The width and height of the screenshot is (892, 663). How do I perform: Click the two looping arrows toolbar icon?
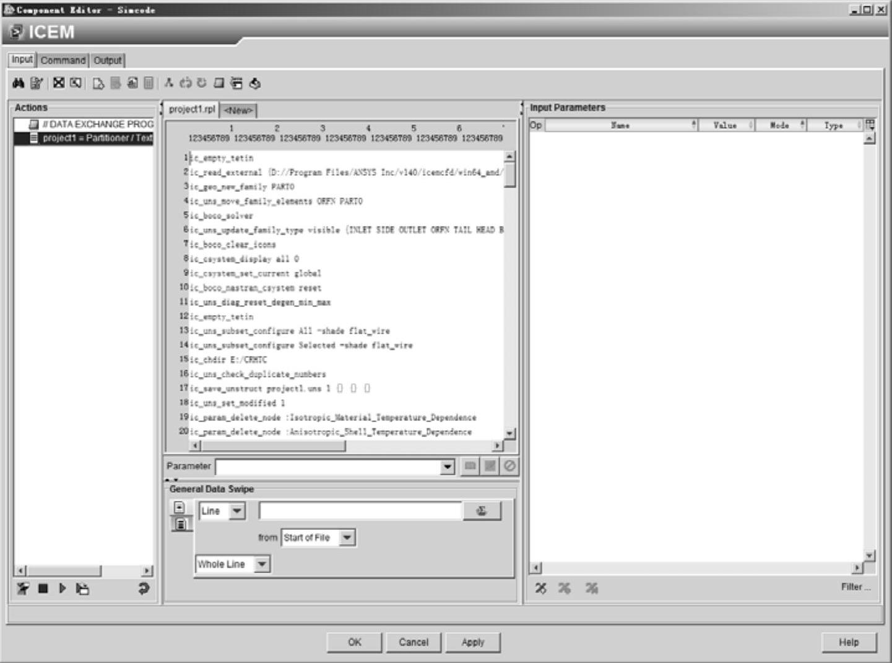[x=185, y=83]
